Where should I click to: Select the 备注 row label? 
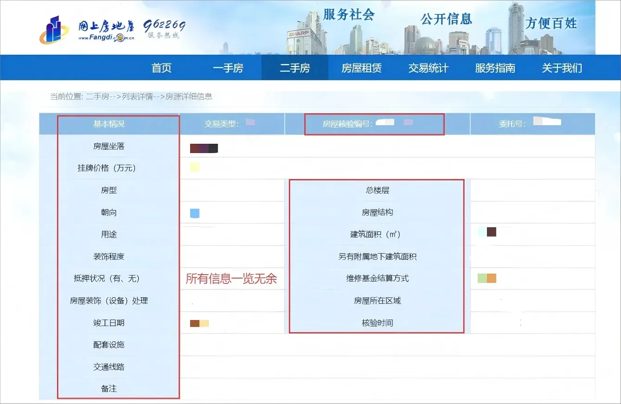tap(109, 389)
